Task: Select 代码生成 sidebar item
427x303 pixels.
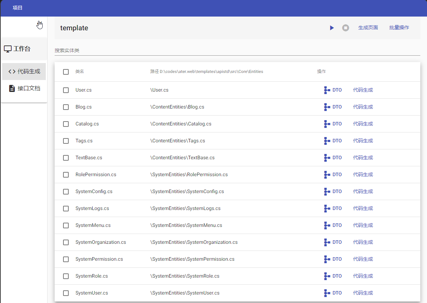Action: [24, 72]
